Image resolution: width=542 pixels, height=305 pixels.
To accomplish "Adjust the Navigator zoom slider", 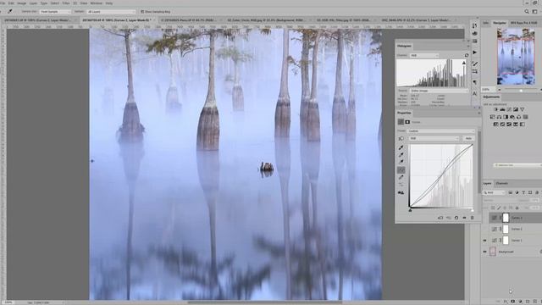I will pyautogui.click(x=521, y=91).
